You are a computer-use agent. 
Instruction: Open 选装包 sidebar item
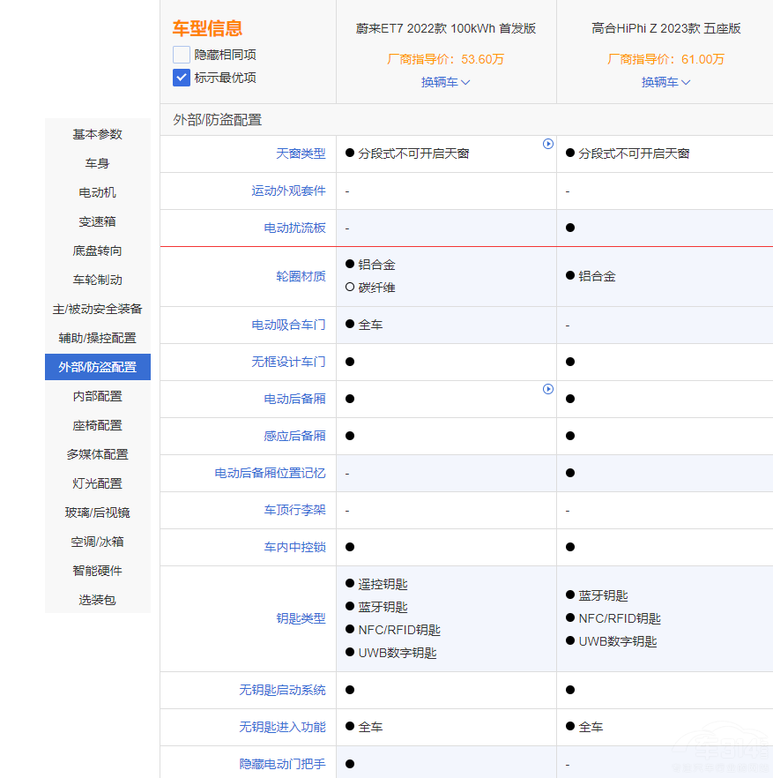(x=98, y=600)
